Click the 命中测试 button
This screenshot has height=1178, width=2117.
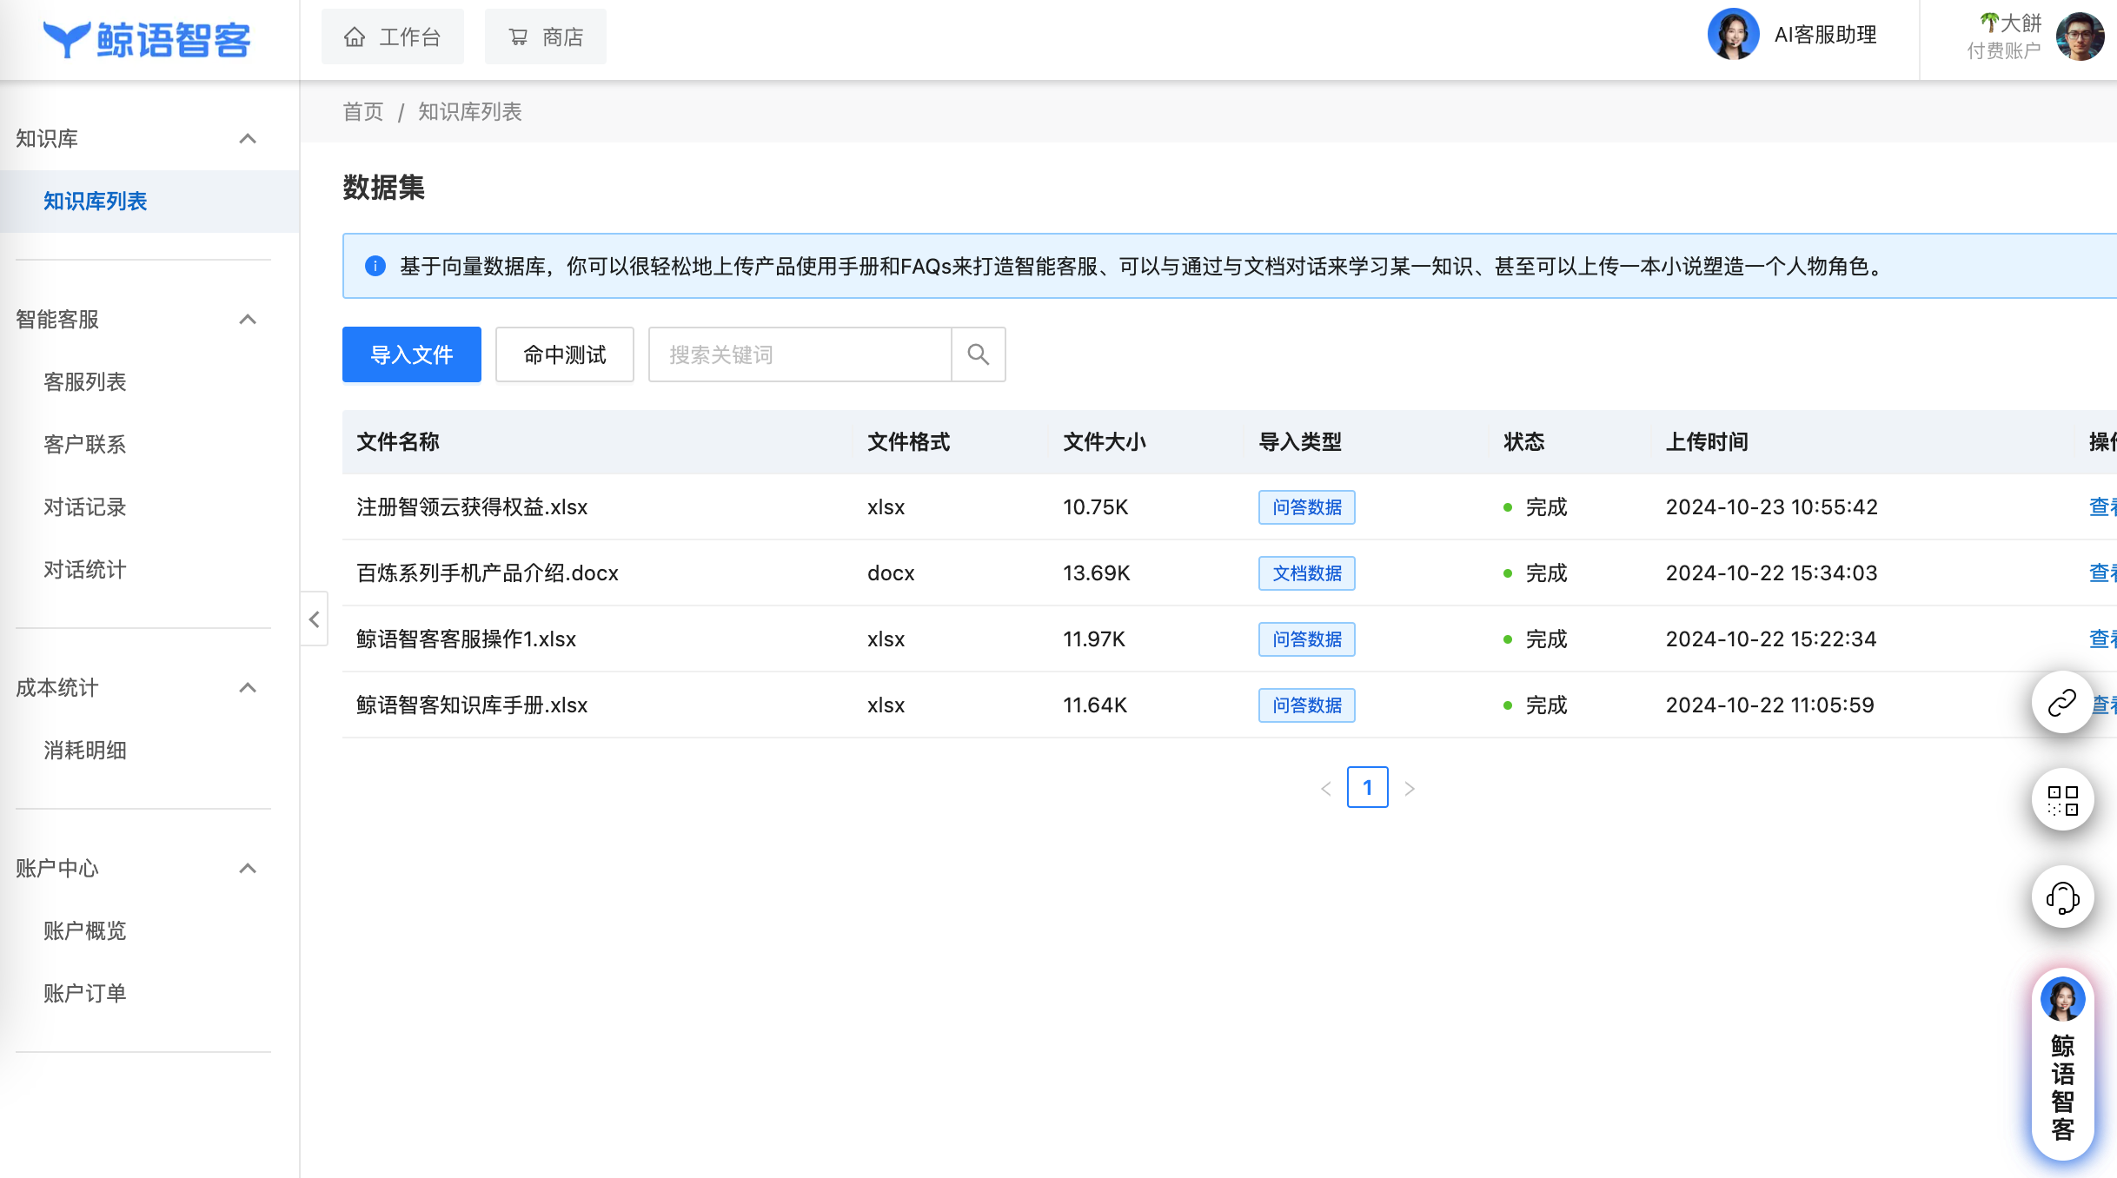pos(565,354)
